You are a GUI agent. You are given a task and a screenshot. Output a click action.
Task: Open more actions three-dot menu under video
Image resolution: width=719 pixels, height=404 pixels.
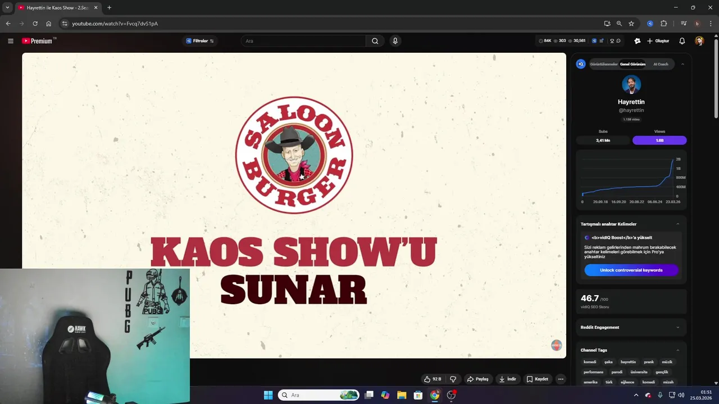[x=561, y=379]
